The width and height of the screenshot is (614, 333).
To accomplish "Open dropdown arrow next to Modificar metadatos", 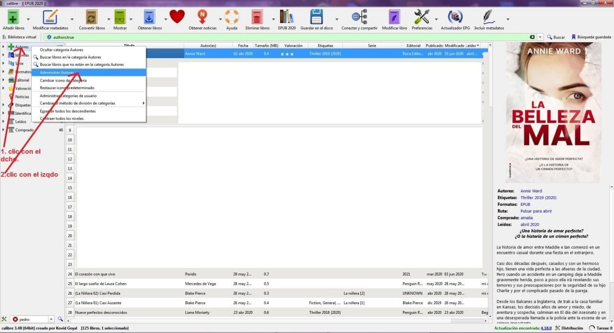I will 72,20.
